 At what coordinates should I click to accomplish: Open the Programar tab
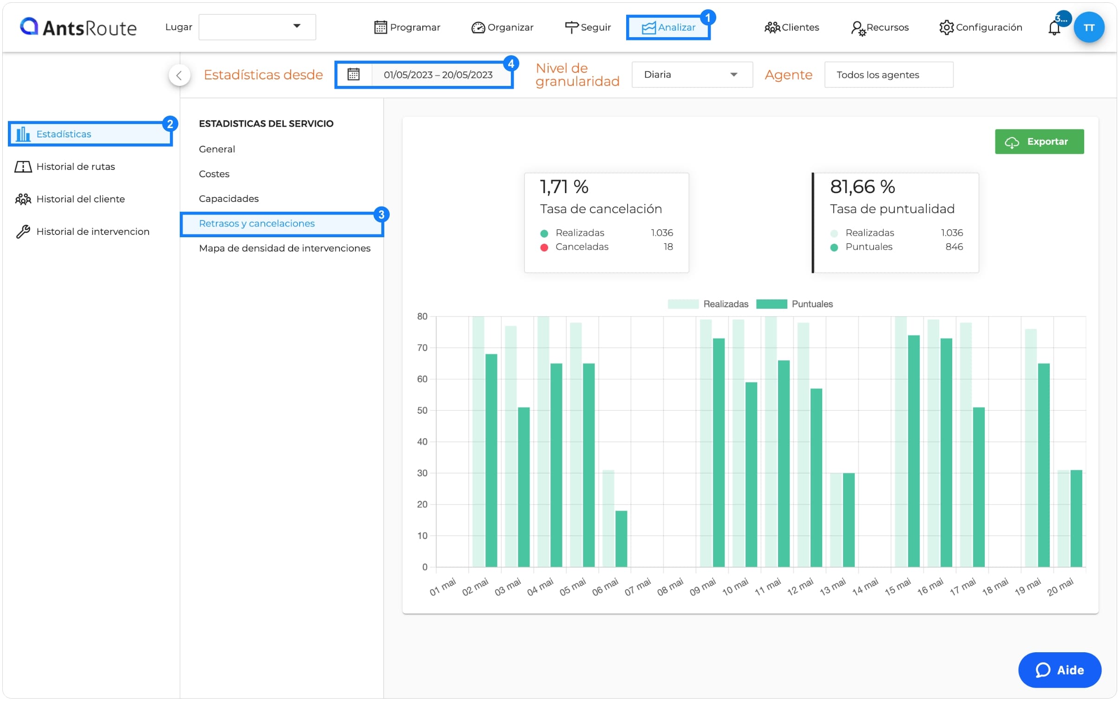(x=407, y=27)
